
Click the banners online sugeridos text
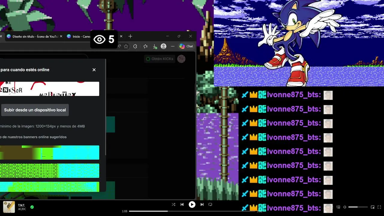coord(33,137)
